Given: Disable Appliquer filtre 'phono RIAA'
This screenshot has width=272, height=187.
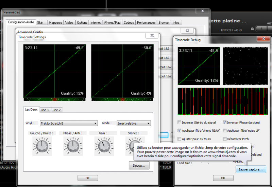Looking at the screenshot, I should point(180,131).
